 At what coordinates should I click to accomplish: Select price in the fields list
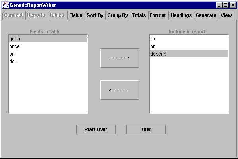tap(48, 46)
